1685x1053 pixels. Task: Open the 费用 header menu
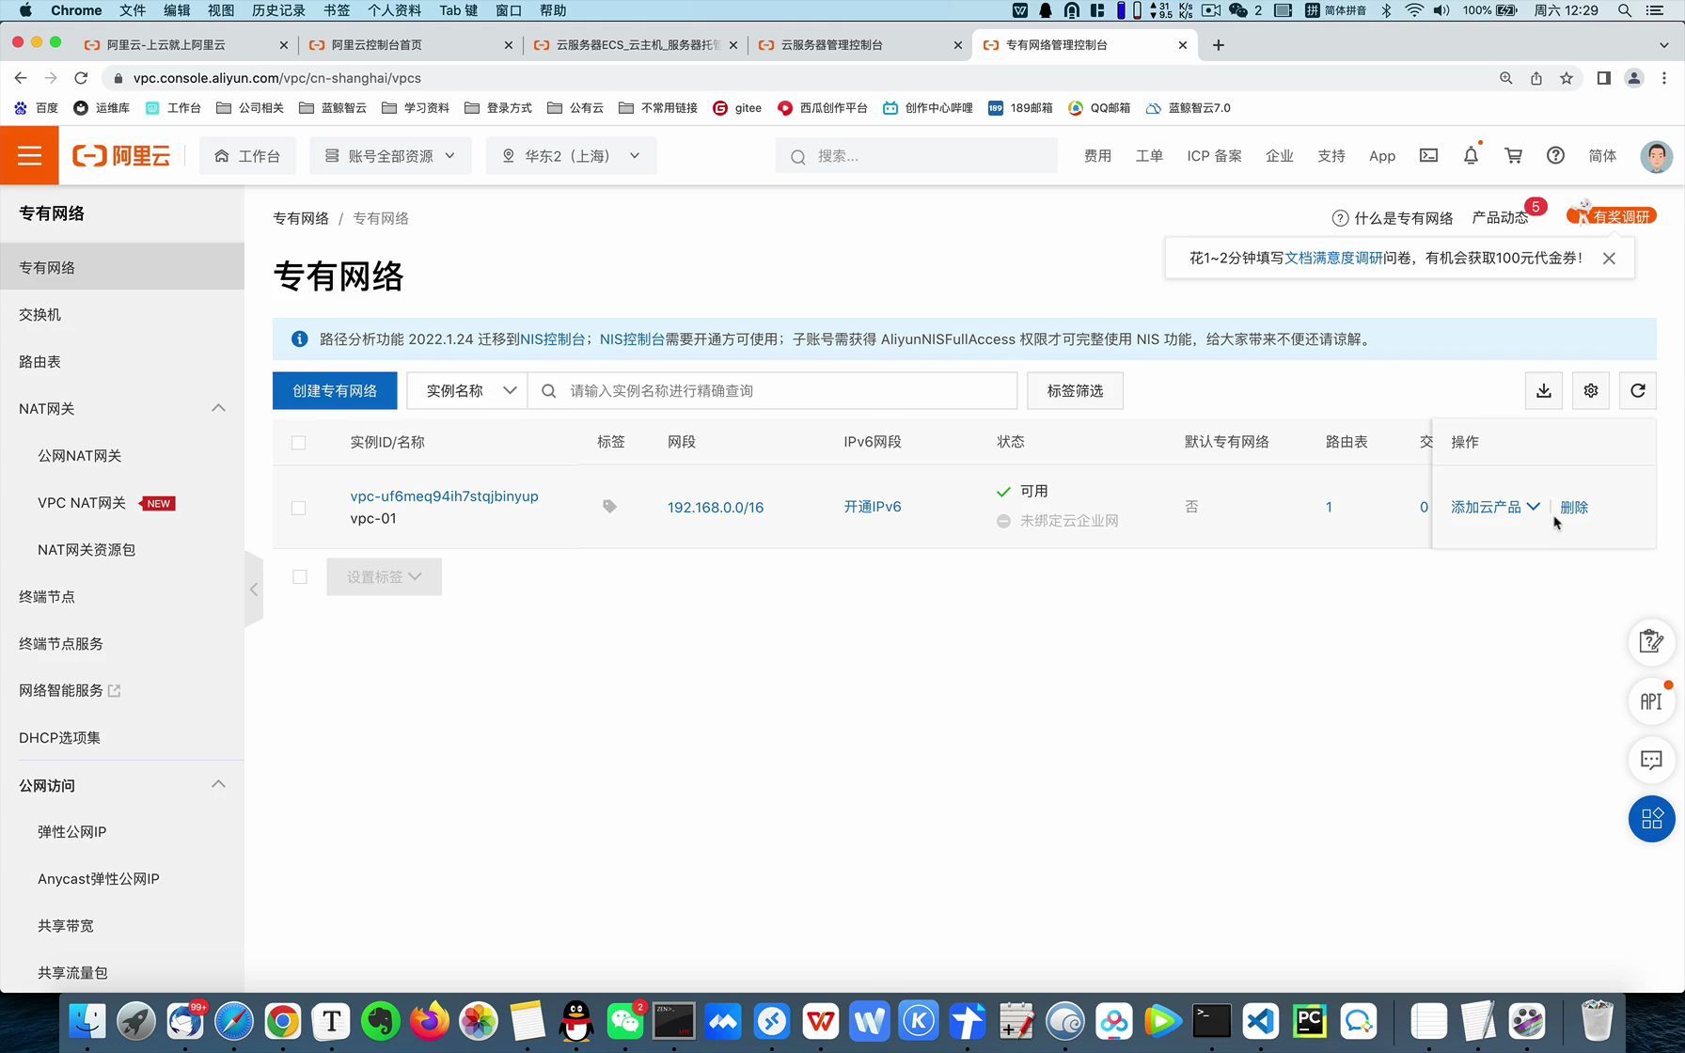[1097, 156]
